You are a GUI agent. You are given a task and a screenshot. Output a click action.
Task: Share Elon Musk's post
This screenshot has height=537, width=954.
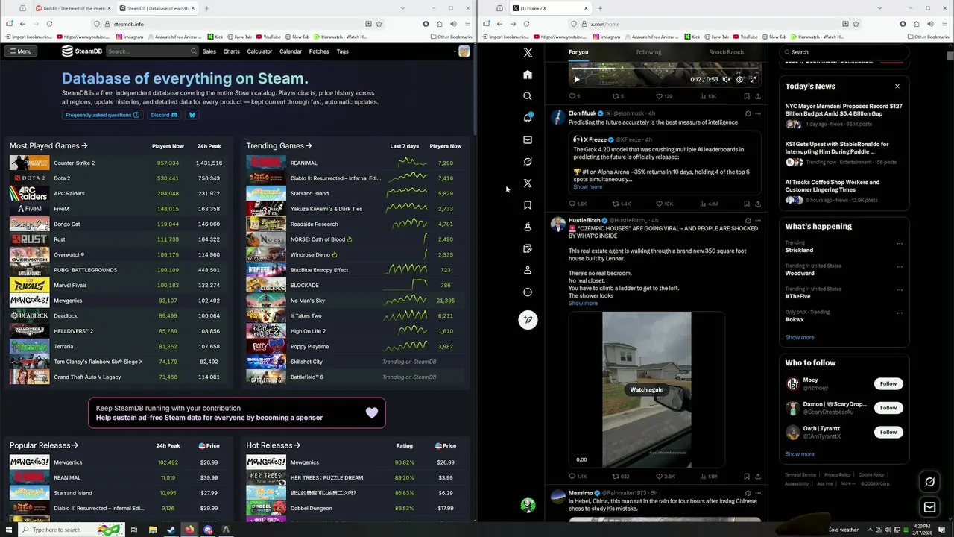click(758, 204)
